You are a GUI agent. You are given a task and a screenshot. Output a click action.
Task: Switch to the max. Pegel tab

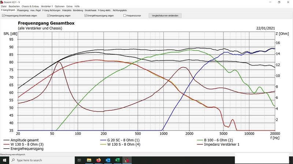click(36, 11)
